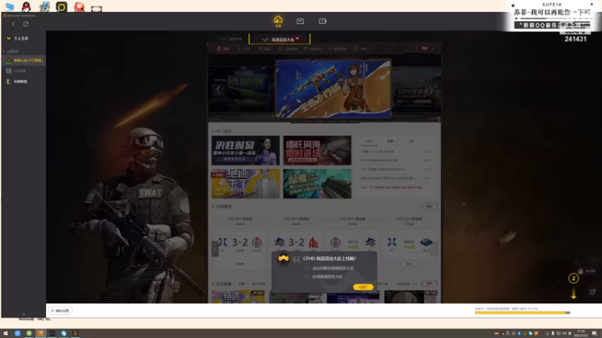Show next banner with carousel right arrow
Screen dimensions: 602x338
click(x=430, y=90)
